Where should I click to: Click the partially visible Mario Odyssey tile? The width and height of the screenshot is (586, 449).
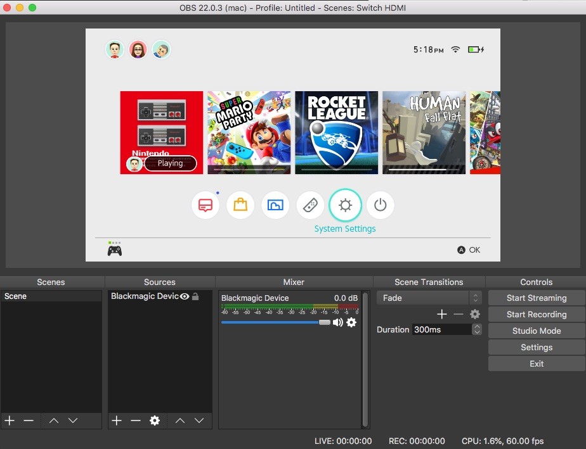click(x=485, y=132)
